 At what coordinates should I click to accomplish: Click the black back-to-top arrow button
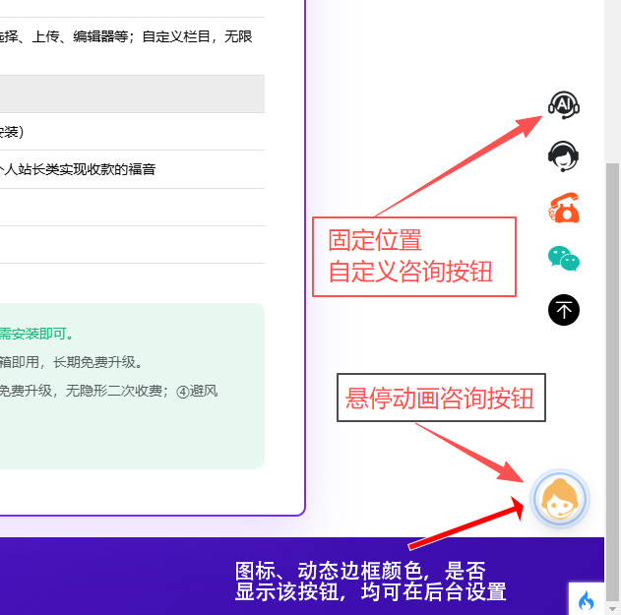(x=564, y=310)
